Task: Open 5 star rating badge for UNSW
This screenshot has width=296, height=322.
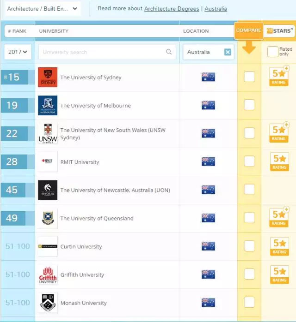Action: [x=279, y=133]
